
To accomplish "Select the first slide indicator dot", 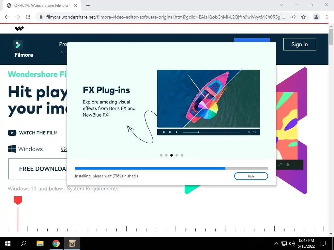I will tap(161, 155).
